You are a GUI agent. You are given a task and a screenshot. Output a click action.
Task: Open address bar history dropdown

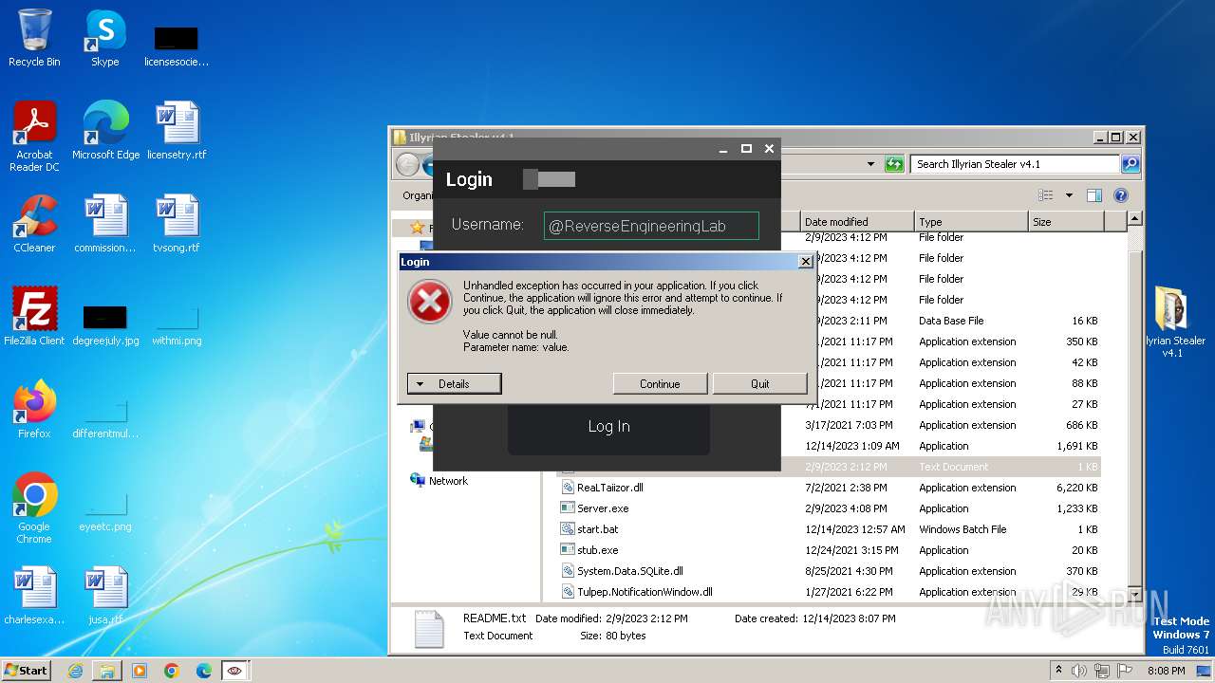pos(870,164)
